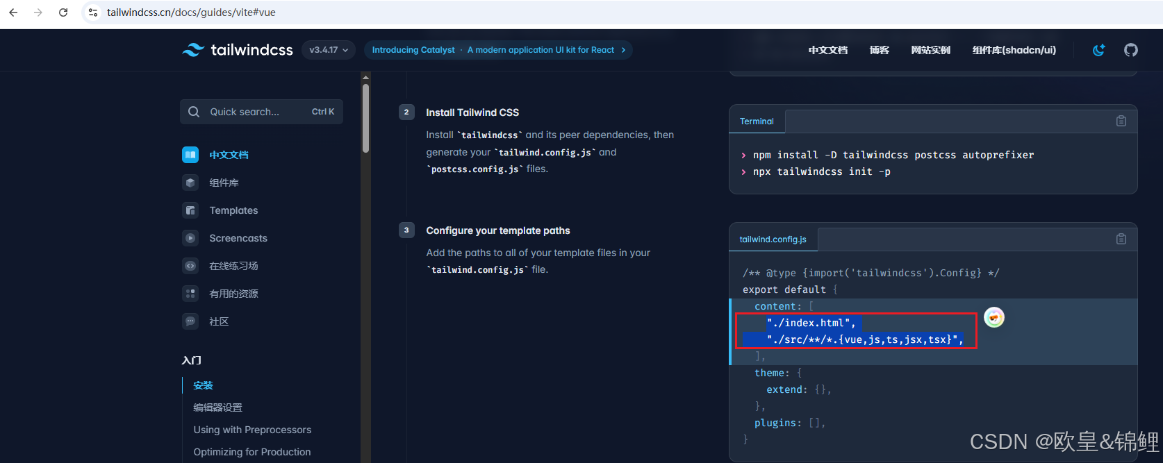
Task: Click the Install Tailwind CSS heading
Action: [472, 112]
